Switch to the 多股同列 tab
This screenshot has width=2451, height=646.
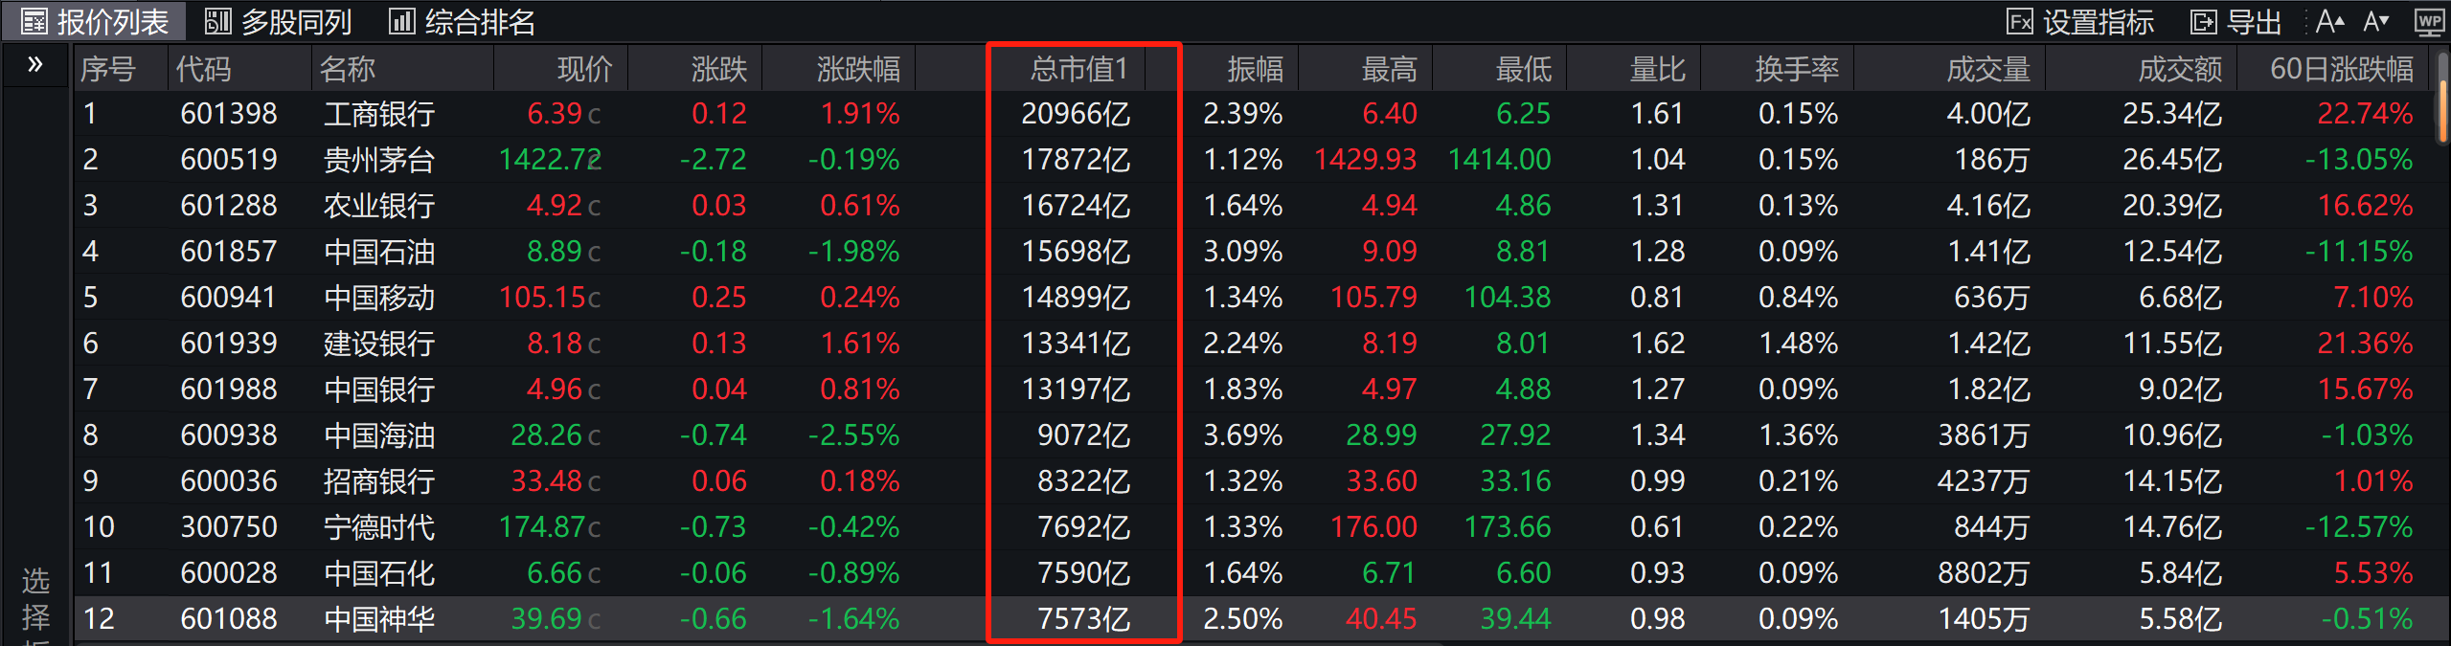(x=279, y=21)
